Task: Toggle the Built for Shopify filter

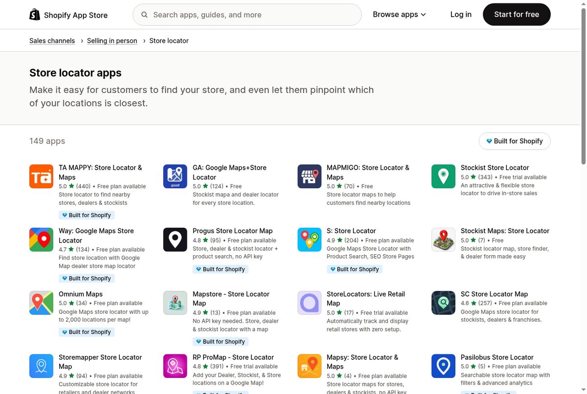Action: coord(515,141)
